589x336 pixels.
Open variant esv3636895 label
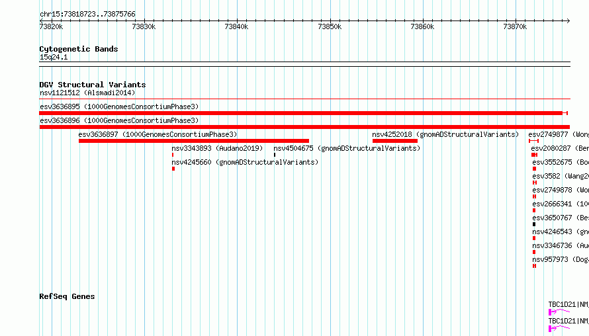coord(119,106)
